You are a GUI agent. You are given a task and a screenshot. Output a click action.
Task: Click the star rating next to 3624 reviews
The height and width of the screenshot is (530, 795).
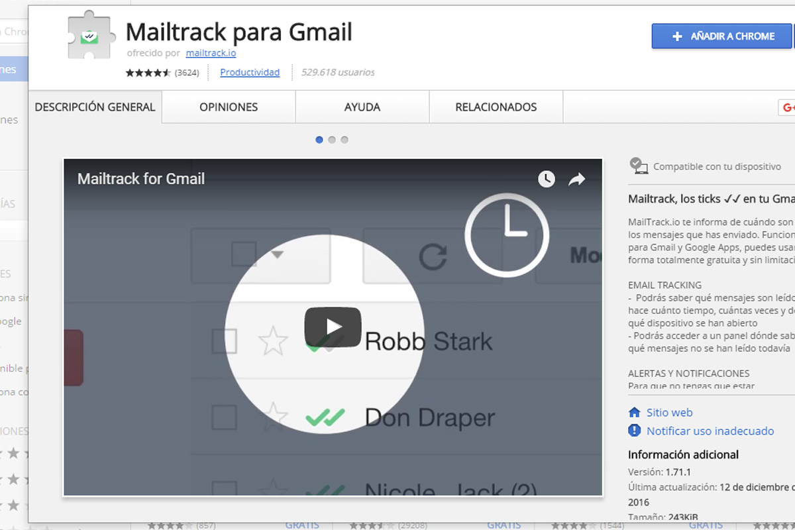click(x=147, y=72)
